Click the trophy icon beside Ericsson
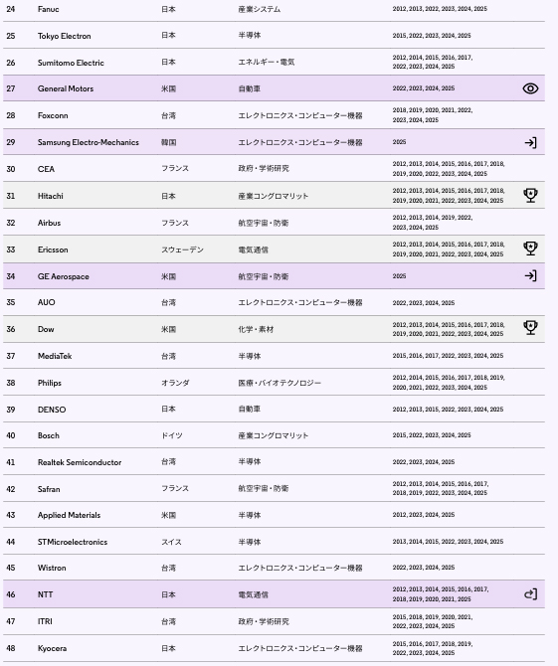This screenshot has height=666, width=558. pyautogui.click(x=530, y=249)
